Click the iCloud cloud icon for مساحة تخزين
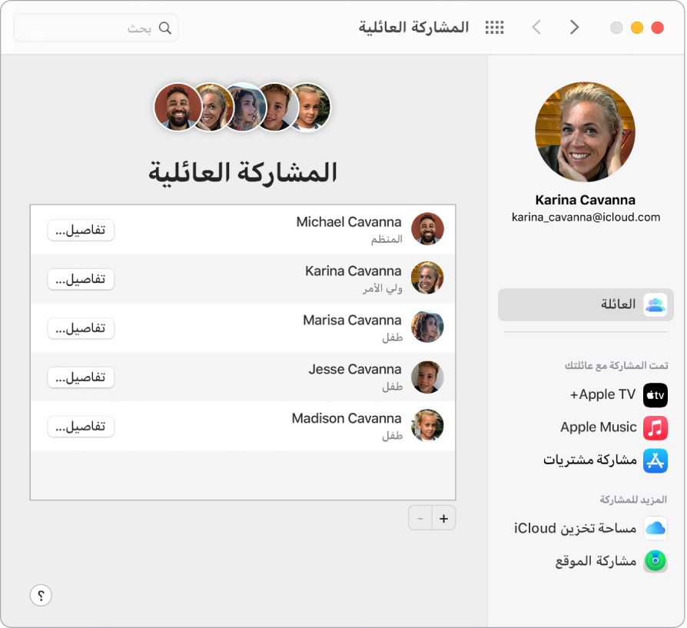 655,528
